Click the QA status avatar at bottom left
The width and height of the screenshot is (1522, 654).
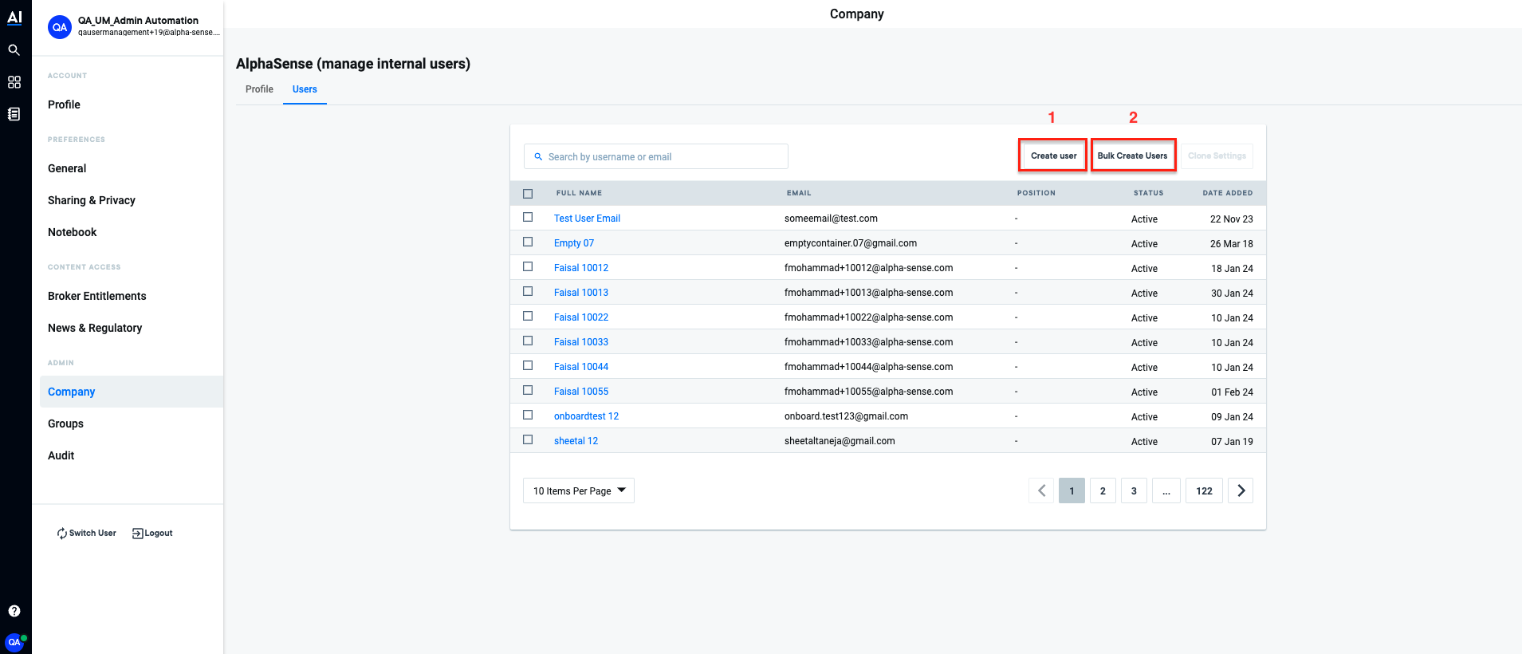coord(15,642)
